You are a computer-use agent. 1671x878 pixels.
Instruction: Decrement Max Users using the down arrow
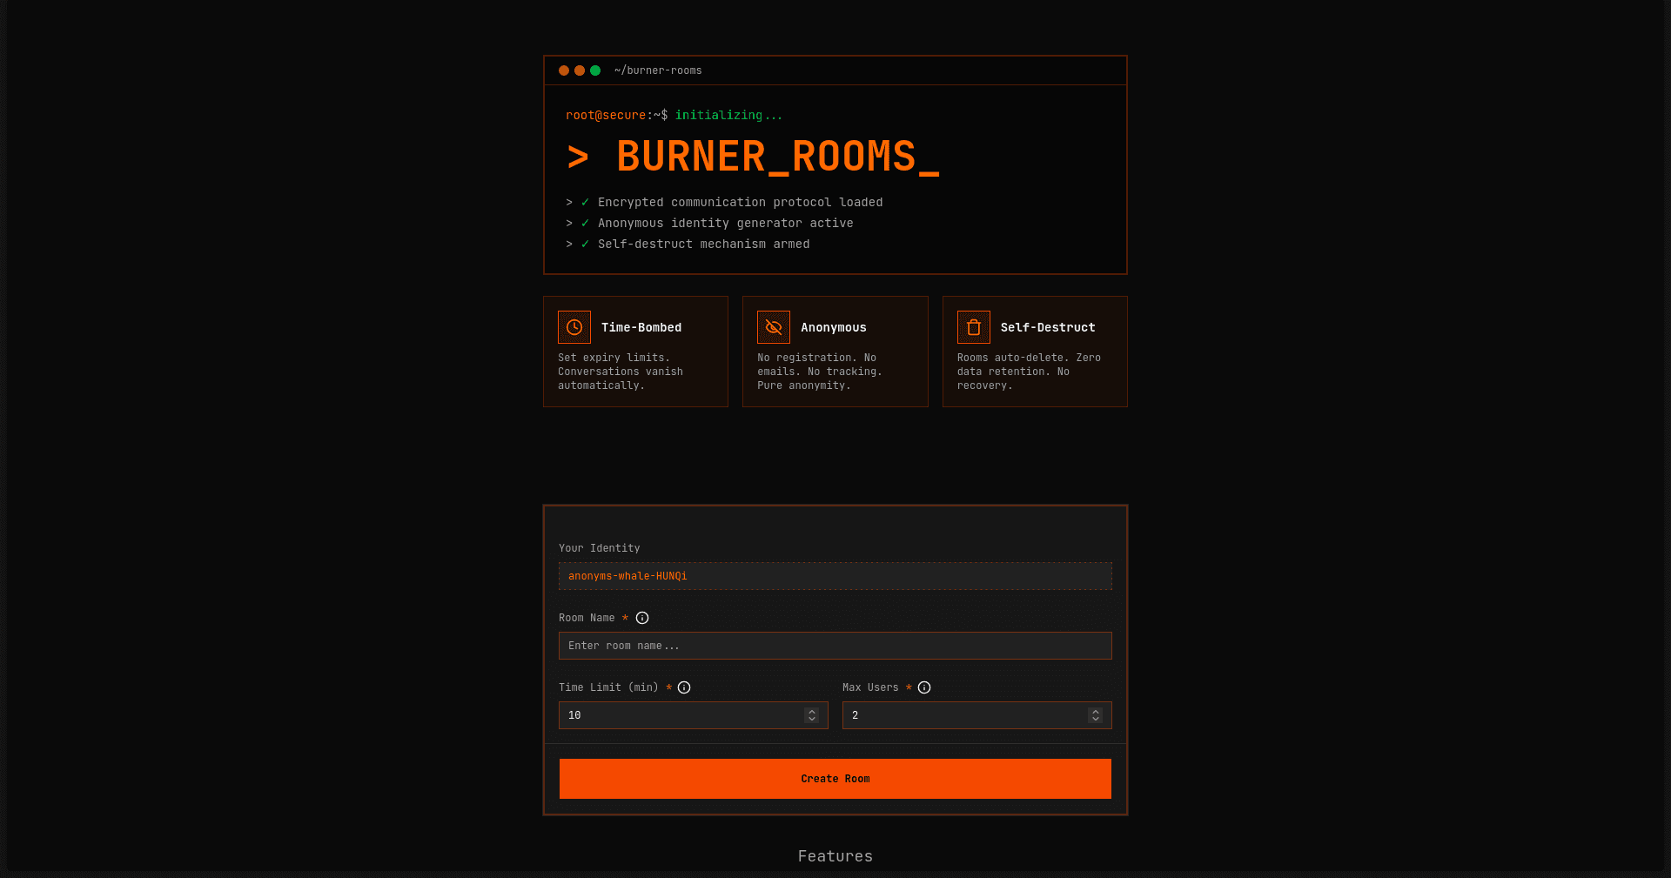tap(1095, 720)
